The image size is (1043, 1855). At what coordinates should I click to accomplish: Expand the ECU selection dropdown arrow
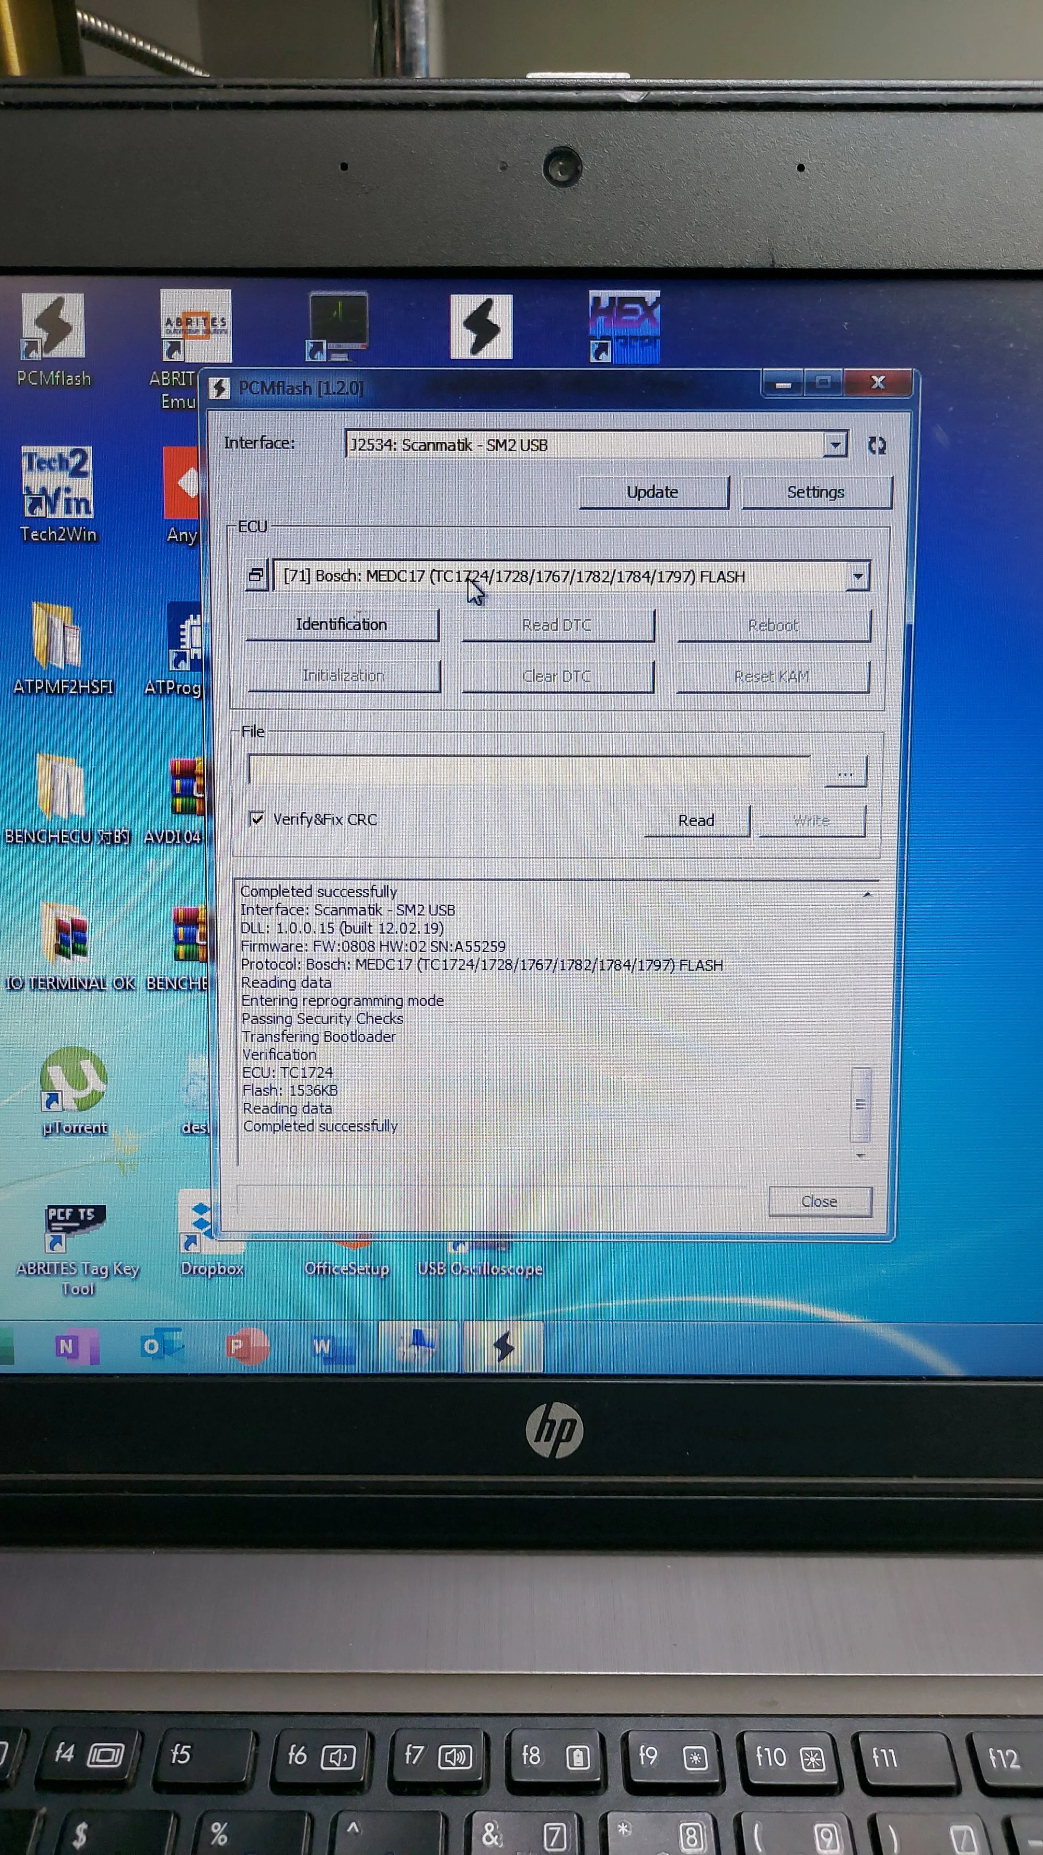[x=857, y=576]
